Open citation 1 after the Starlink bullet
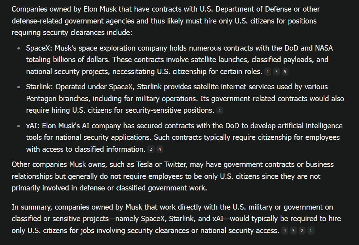359x245 pixels. pyautogui.click(x=220, y=111)
